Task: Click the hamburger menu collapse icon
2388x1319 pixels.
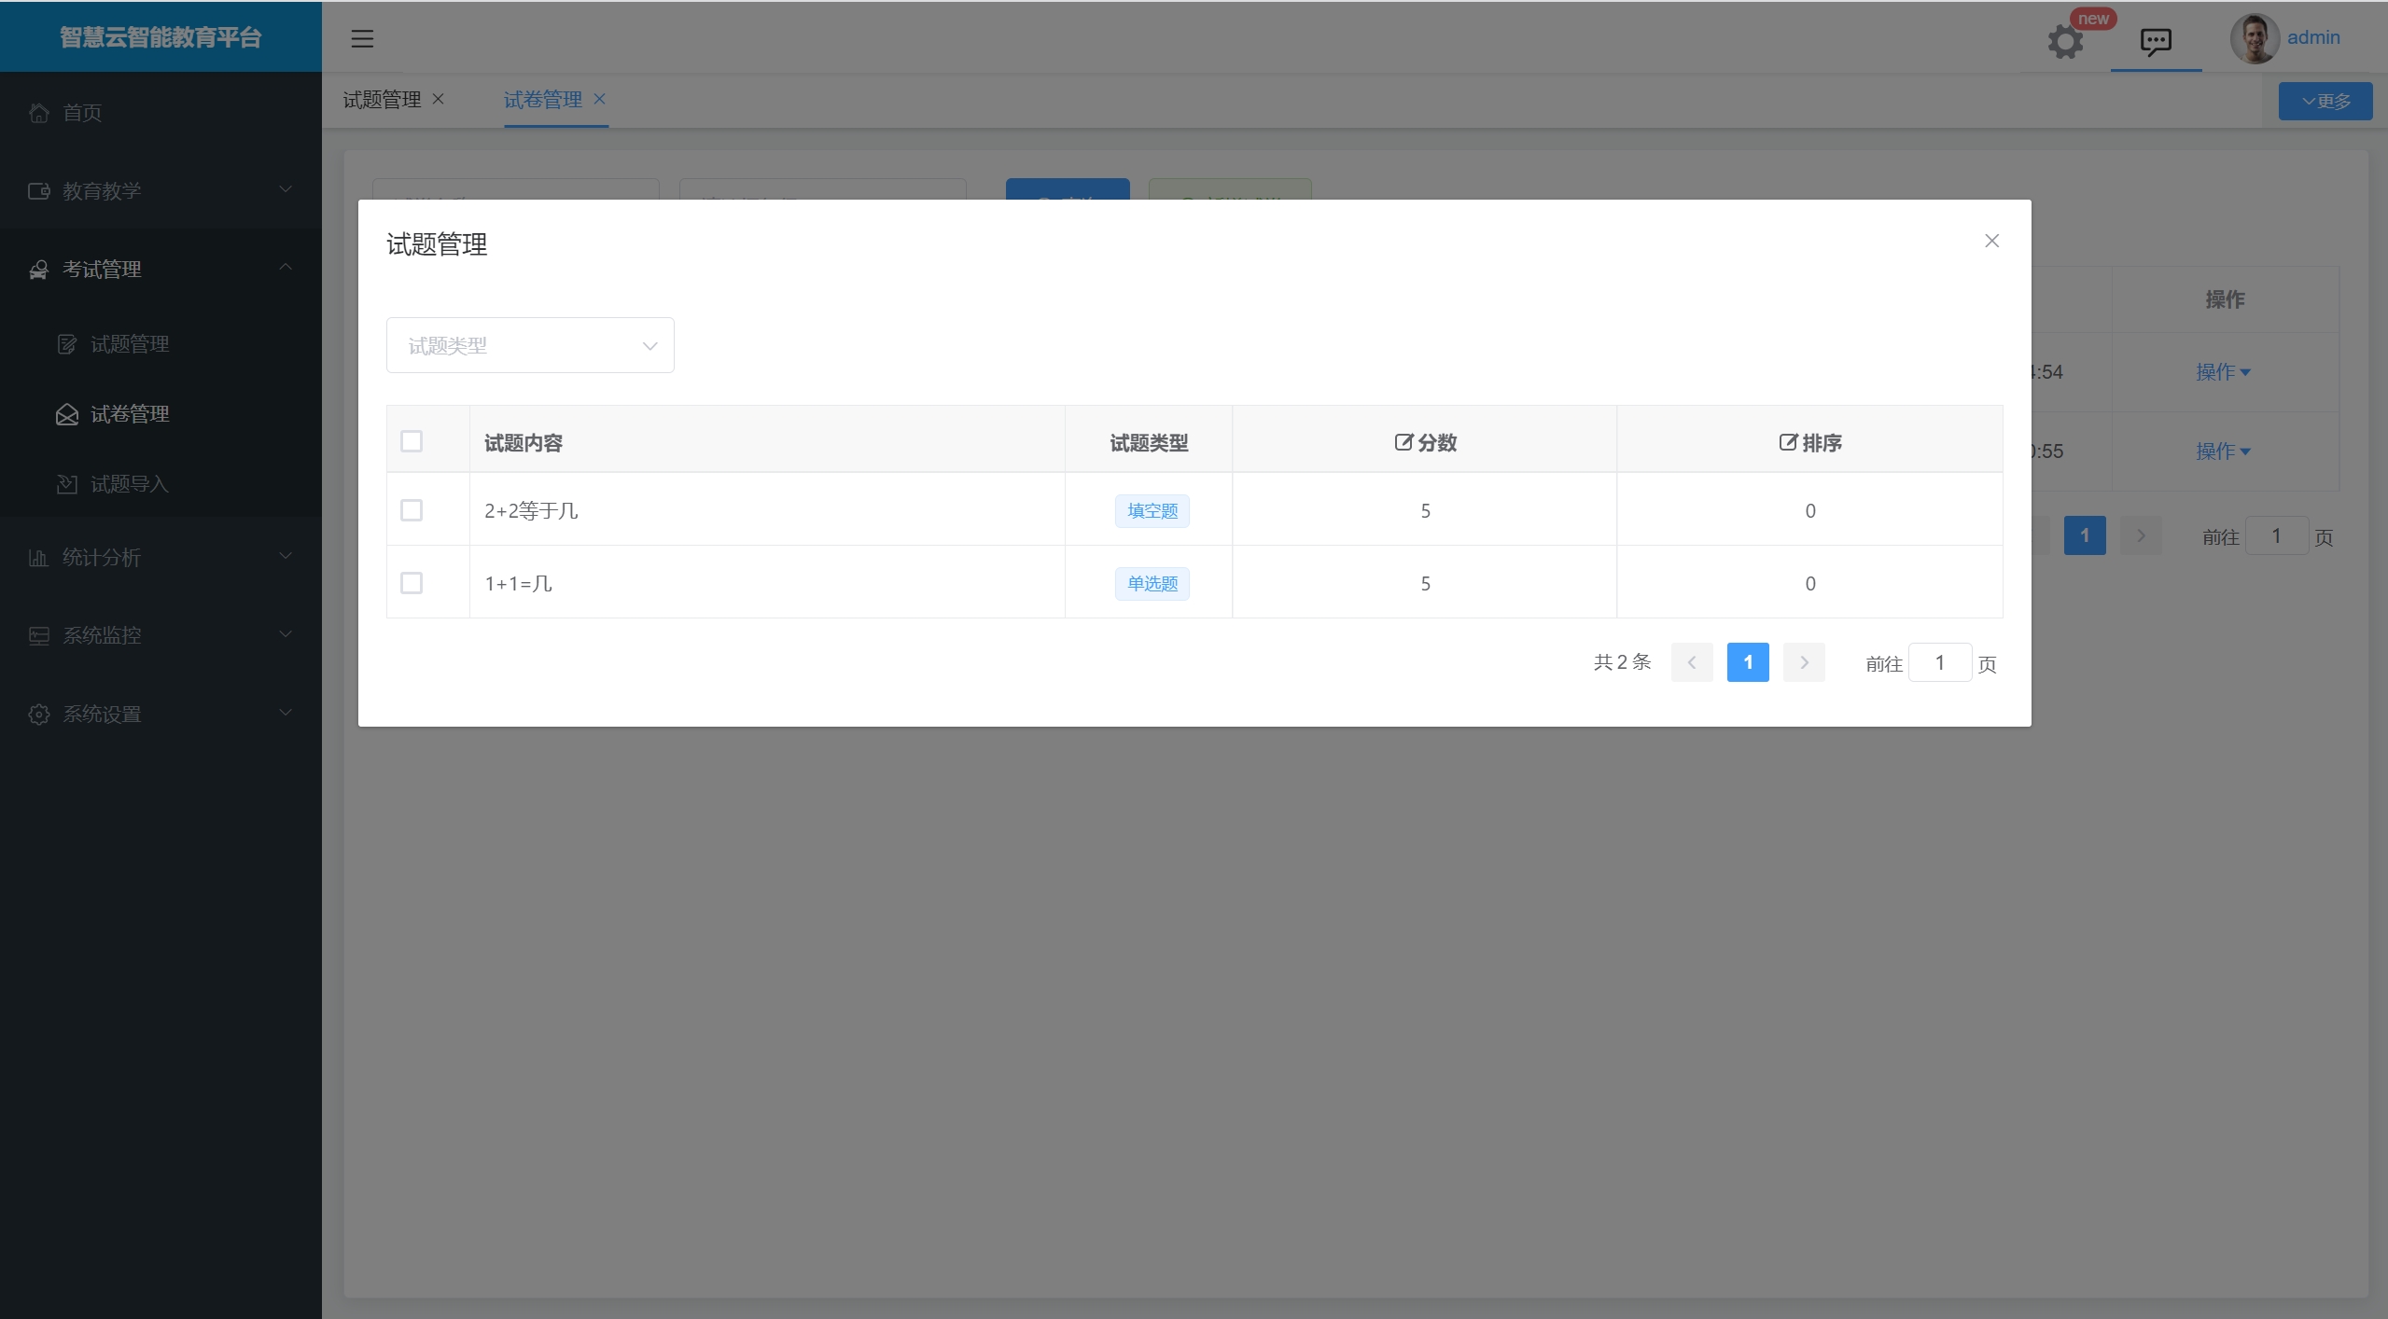Action: 362,38
